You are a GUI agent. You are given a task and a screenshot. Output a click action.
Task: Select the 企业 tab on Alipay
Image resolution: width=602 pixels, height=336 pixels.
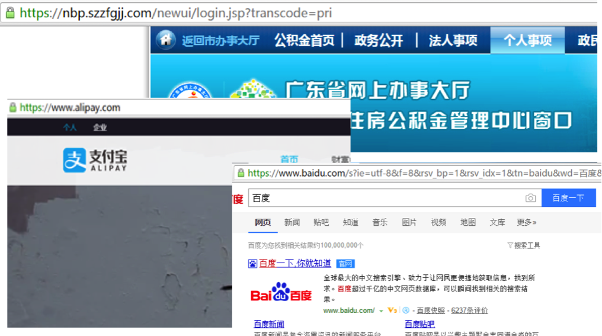tap(100, 127)
